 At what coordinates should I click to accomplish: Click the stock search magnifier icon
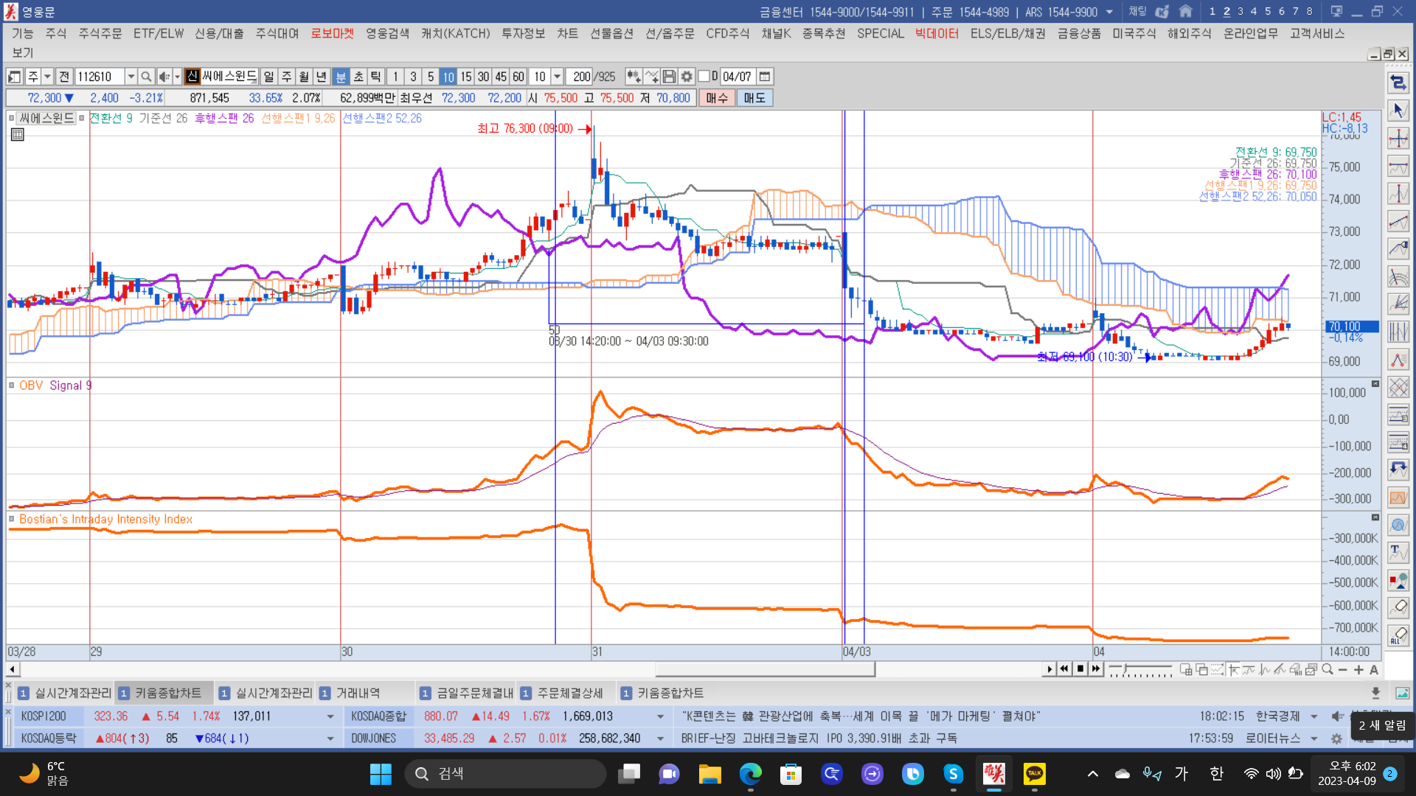click(146, 77)
